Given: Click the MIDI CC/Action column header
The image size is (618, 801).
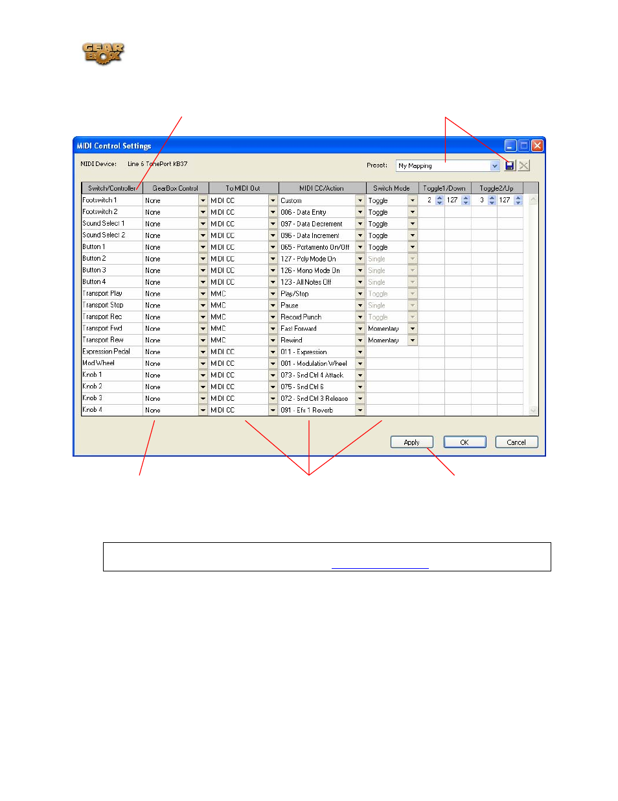Looking at the screenshot, I should pyautogui.click(x=322, y=188).
